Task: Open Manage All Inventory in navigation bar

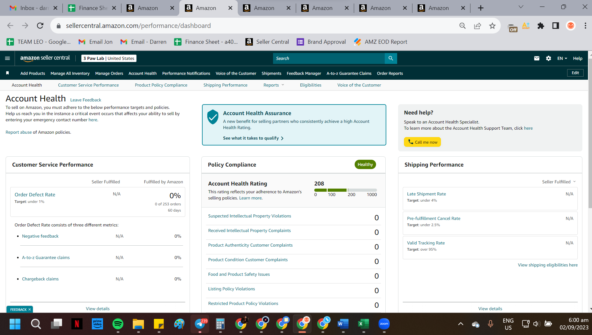Action: click(x=70, y=73)
